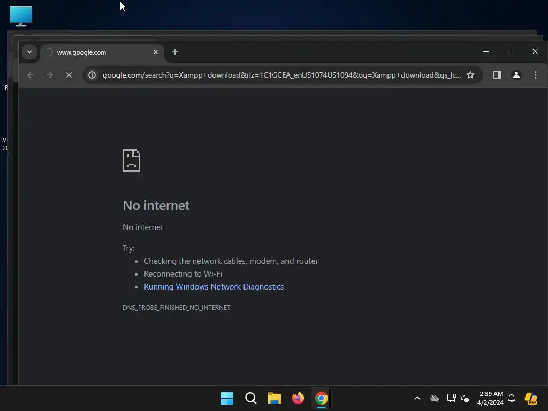Open a new tab with plus button
Viewport: 548px width, 411px height.
pyautogui.click(x=175, y=52)
